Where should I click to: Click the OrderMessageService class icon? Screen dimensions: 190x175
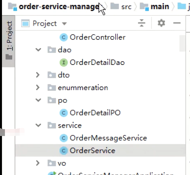pyautogui.click(x=64, y=138)
